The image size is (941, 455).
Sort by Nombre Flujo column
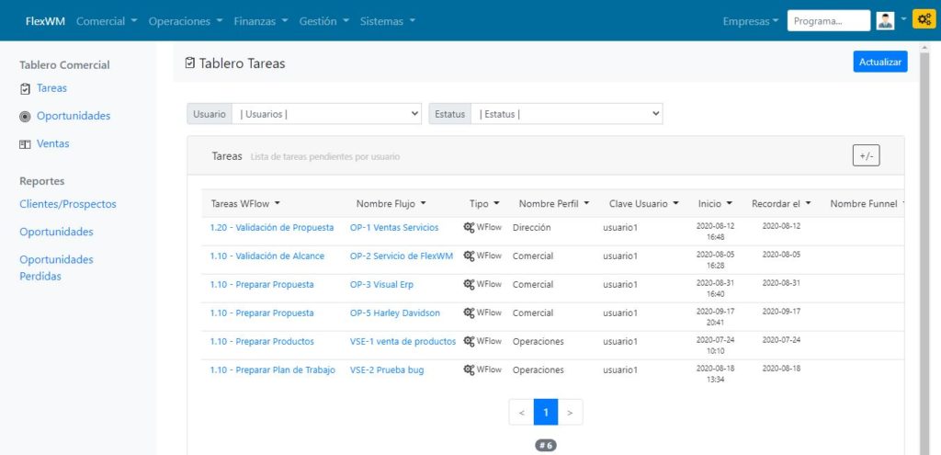click(x=391, y=203)
